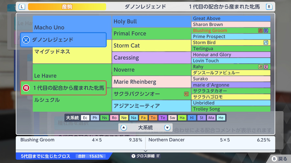Screen dimensions: 291x163
Task: Select sire entry ダノンレジェンド
Action: (63, 40)
